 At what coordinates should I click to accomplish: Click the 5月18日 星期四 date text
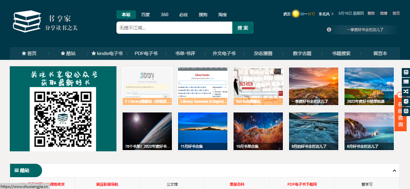(351, 13)
